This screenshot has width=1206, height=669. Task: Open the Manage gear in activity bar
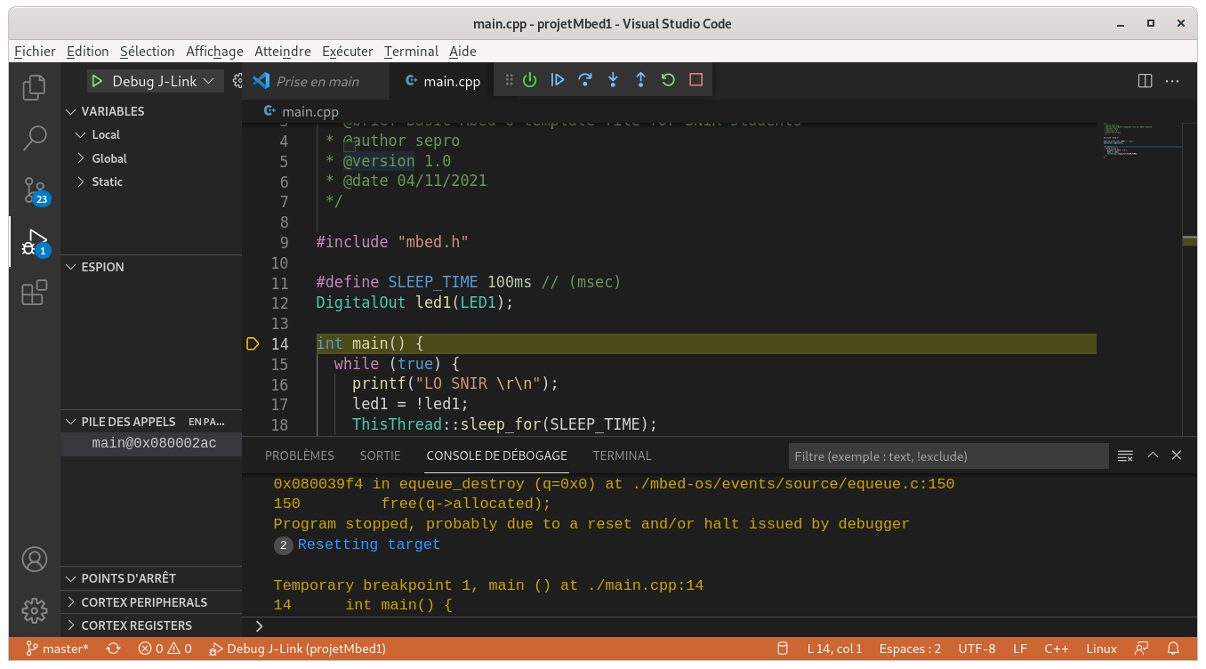coord(35,610)
